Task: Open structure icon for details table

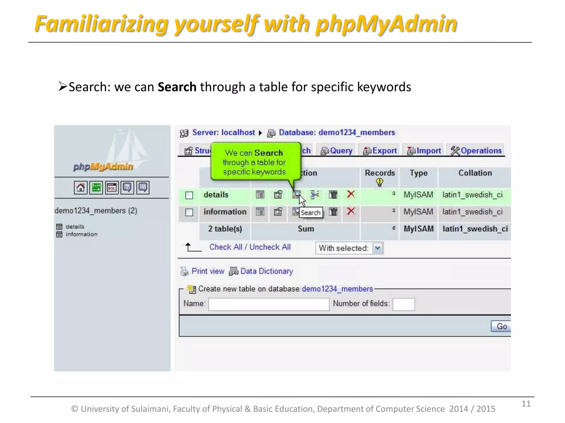Action: coord(278,195)
